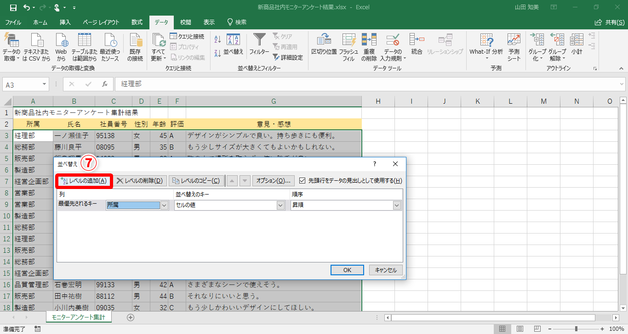Click レベルの追加 button
Image resolution: width=628 pixels, height=334 pixels.
[x=84, y=181]
